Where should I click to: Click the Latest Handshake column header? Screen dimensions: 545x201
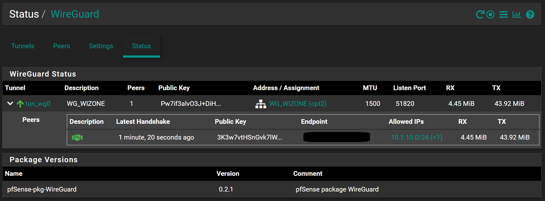143,122
